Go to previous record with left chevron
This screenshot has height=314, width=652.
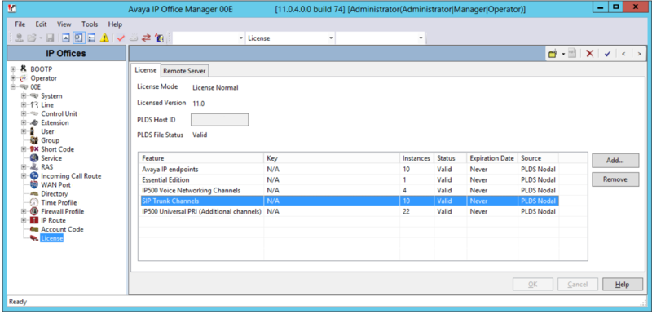[623, 54]
